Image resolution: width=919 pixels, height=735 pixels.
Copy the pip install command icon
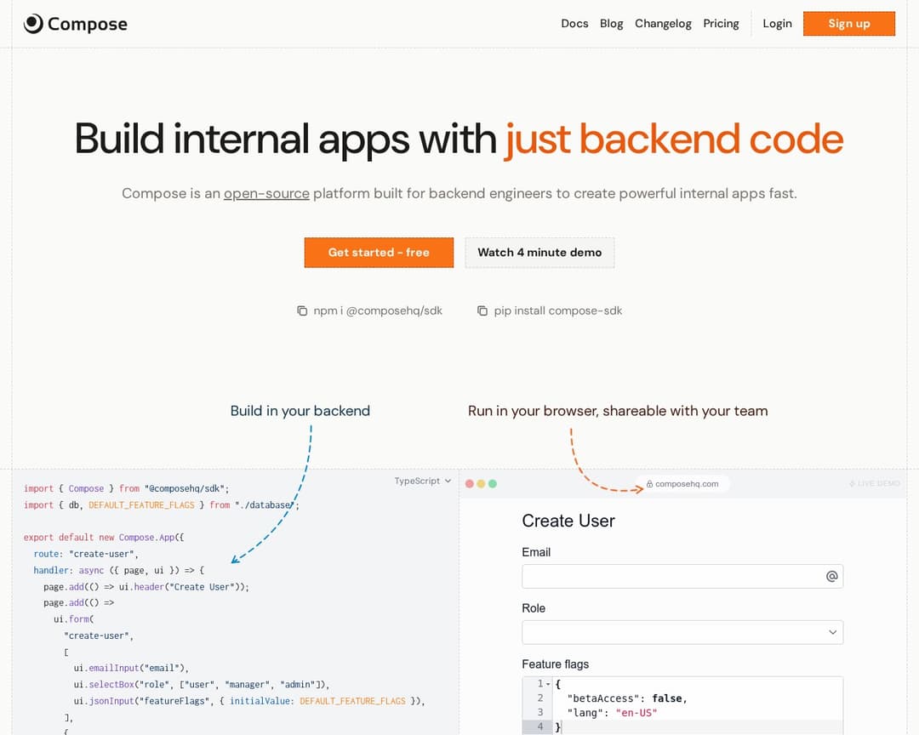482,311
